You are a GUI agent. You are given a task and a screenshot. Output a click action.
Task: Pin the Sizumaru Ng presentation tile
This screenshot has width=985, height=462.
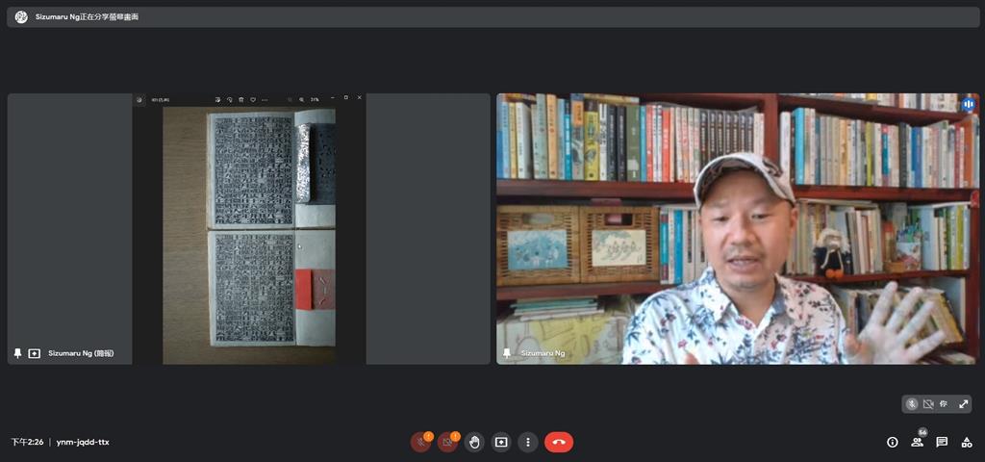pos(17,353)
